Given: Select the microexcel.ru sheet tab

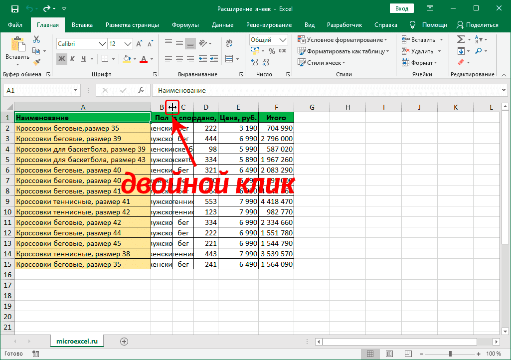Looking at the screenshot, I should [x=77, y=342].
